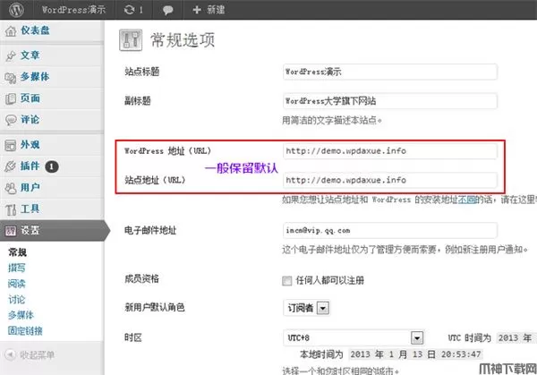Click the 新用户默认角色 label
This screenshot has height=375, width=537.
[x=155, y=307]
